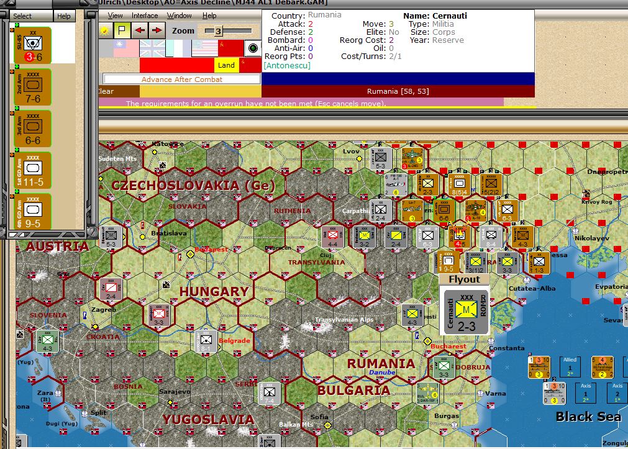Screen dimensions: 628x449
Task: Click the Axis 1 sea box
Action: click(586, 392)
